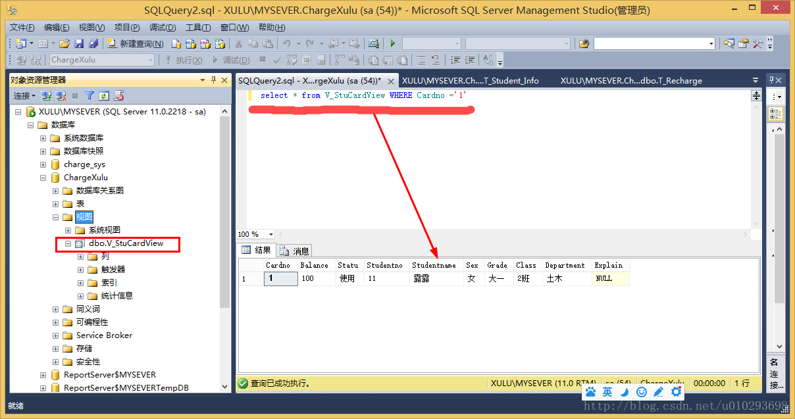Click the Copy icon in toolbar
The height and width of the screenshot is (419, 795).
[253, 43]
